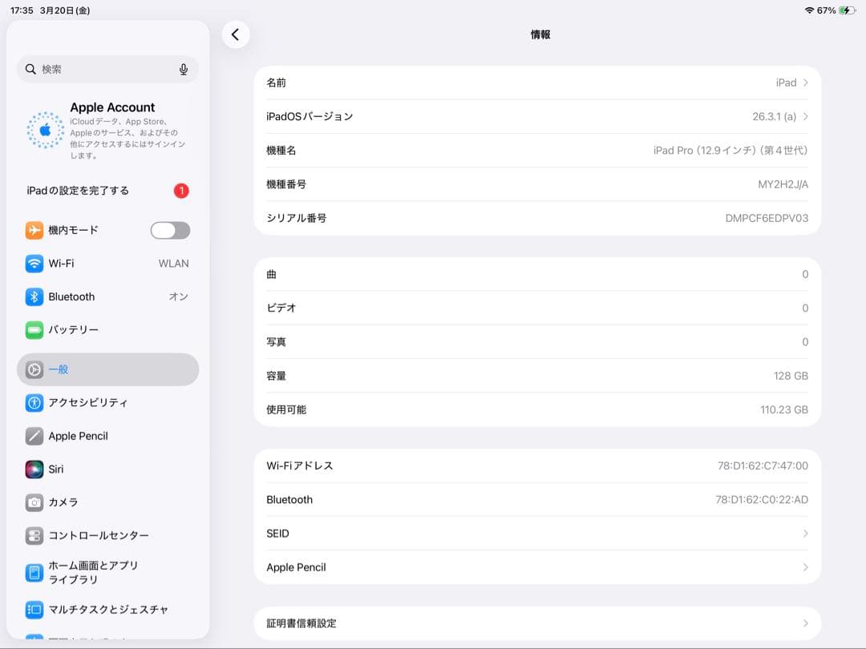This screenshot has width=866, height=649.
Task: Expand the 名前 (Name) row
Action: click(x=536, y=83)
